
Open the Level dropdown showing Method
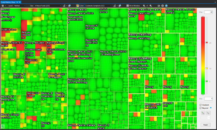point(20,6)
